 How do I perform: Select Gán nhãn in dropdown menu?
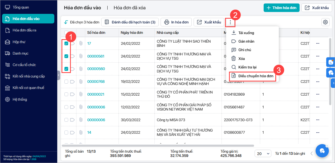point(246,41)
